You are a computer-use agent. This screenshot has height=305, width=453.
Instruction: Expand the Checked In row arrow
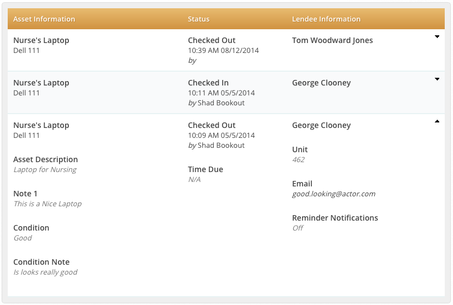click(x=437, y=79)
